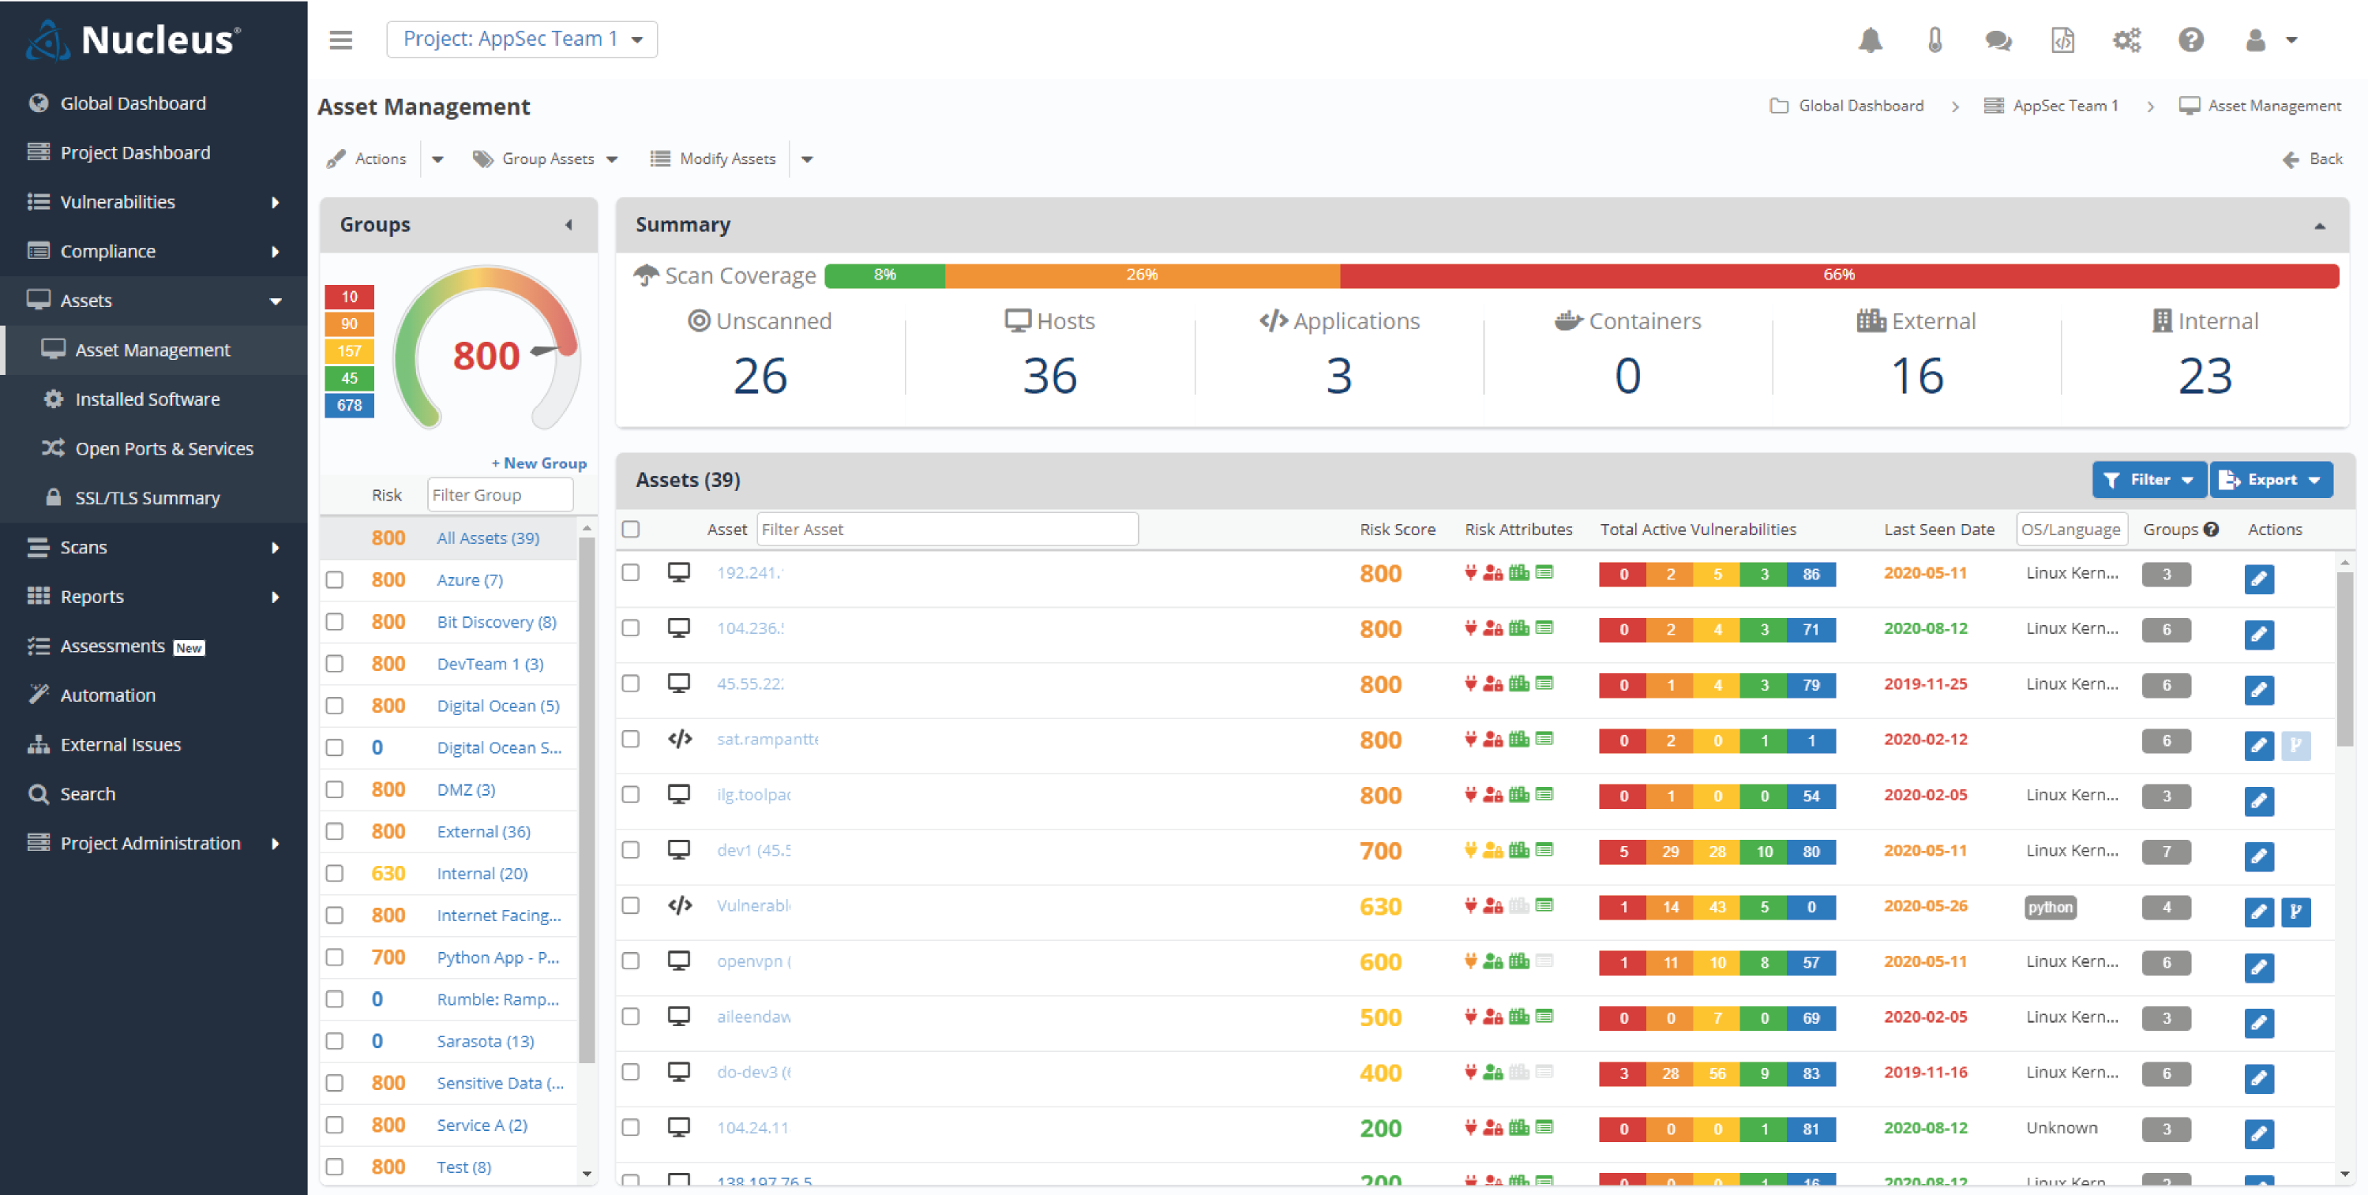Edit the sat.rampantte asset with pencil icon
This screenshot has height=1195, width=2368.
point(2258,746)
